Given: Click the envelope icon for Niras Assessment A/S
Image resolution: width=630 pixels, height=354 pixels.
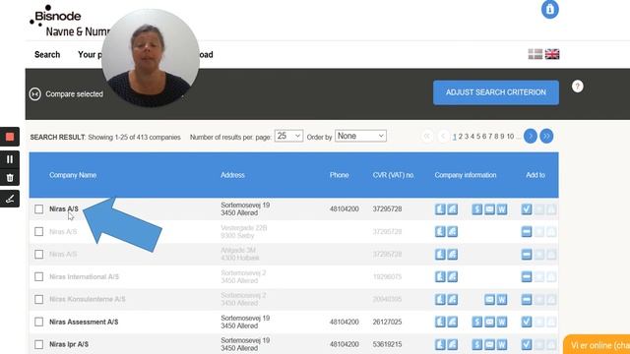Looking at the screenshot, I should coord(489,322).
